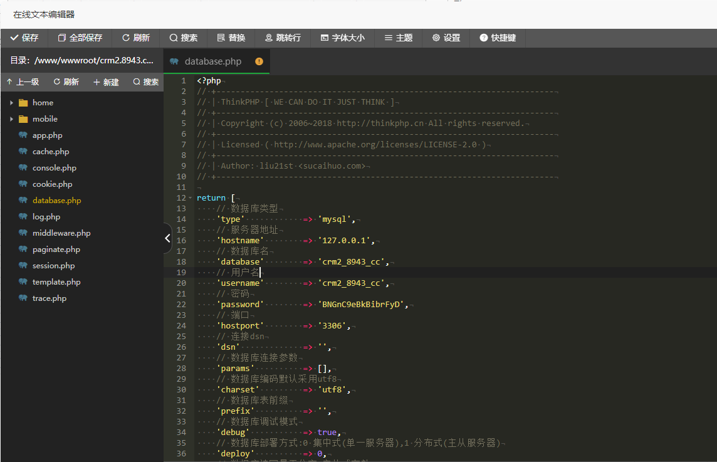Open log.php in the file tree

46,217
